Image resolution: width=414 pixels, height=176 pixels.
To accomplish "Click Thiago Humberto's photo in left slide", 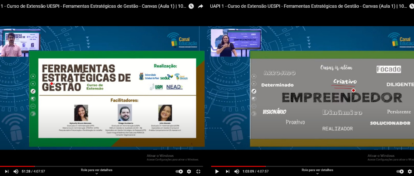I will tap(125, 113).
